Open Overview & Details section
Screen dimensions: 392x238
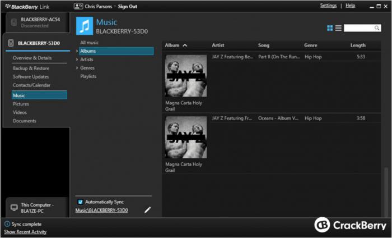click(32, 58)
